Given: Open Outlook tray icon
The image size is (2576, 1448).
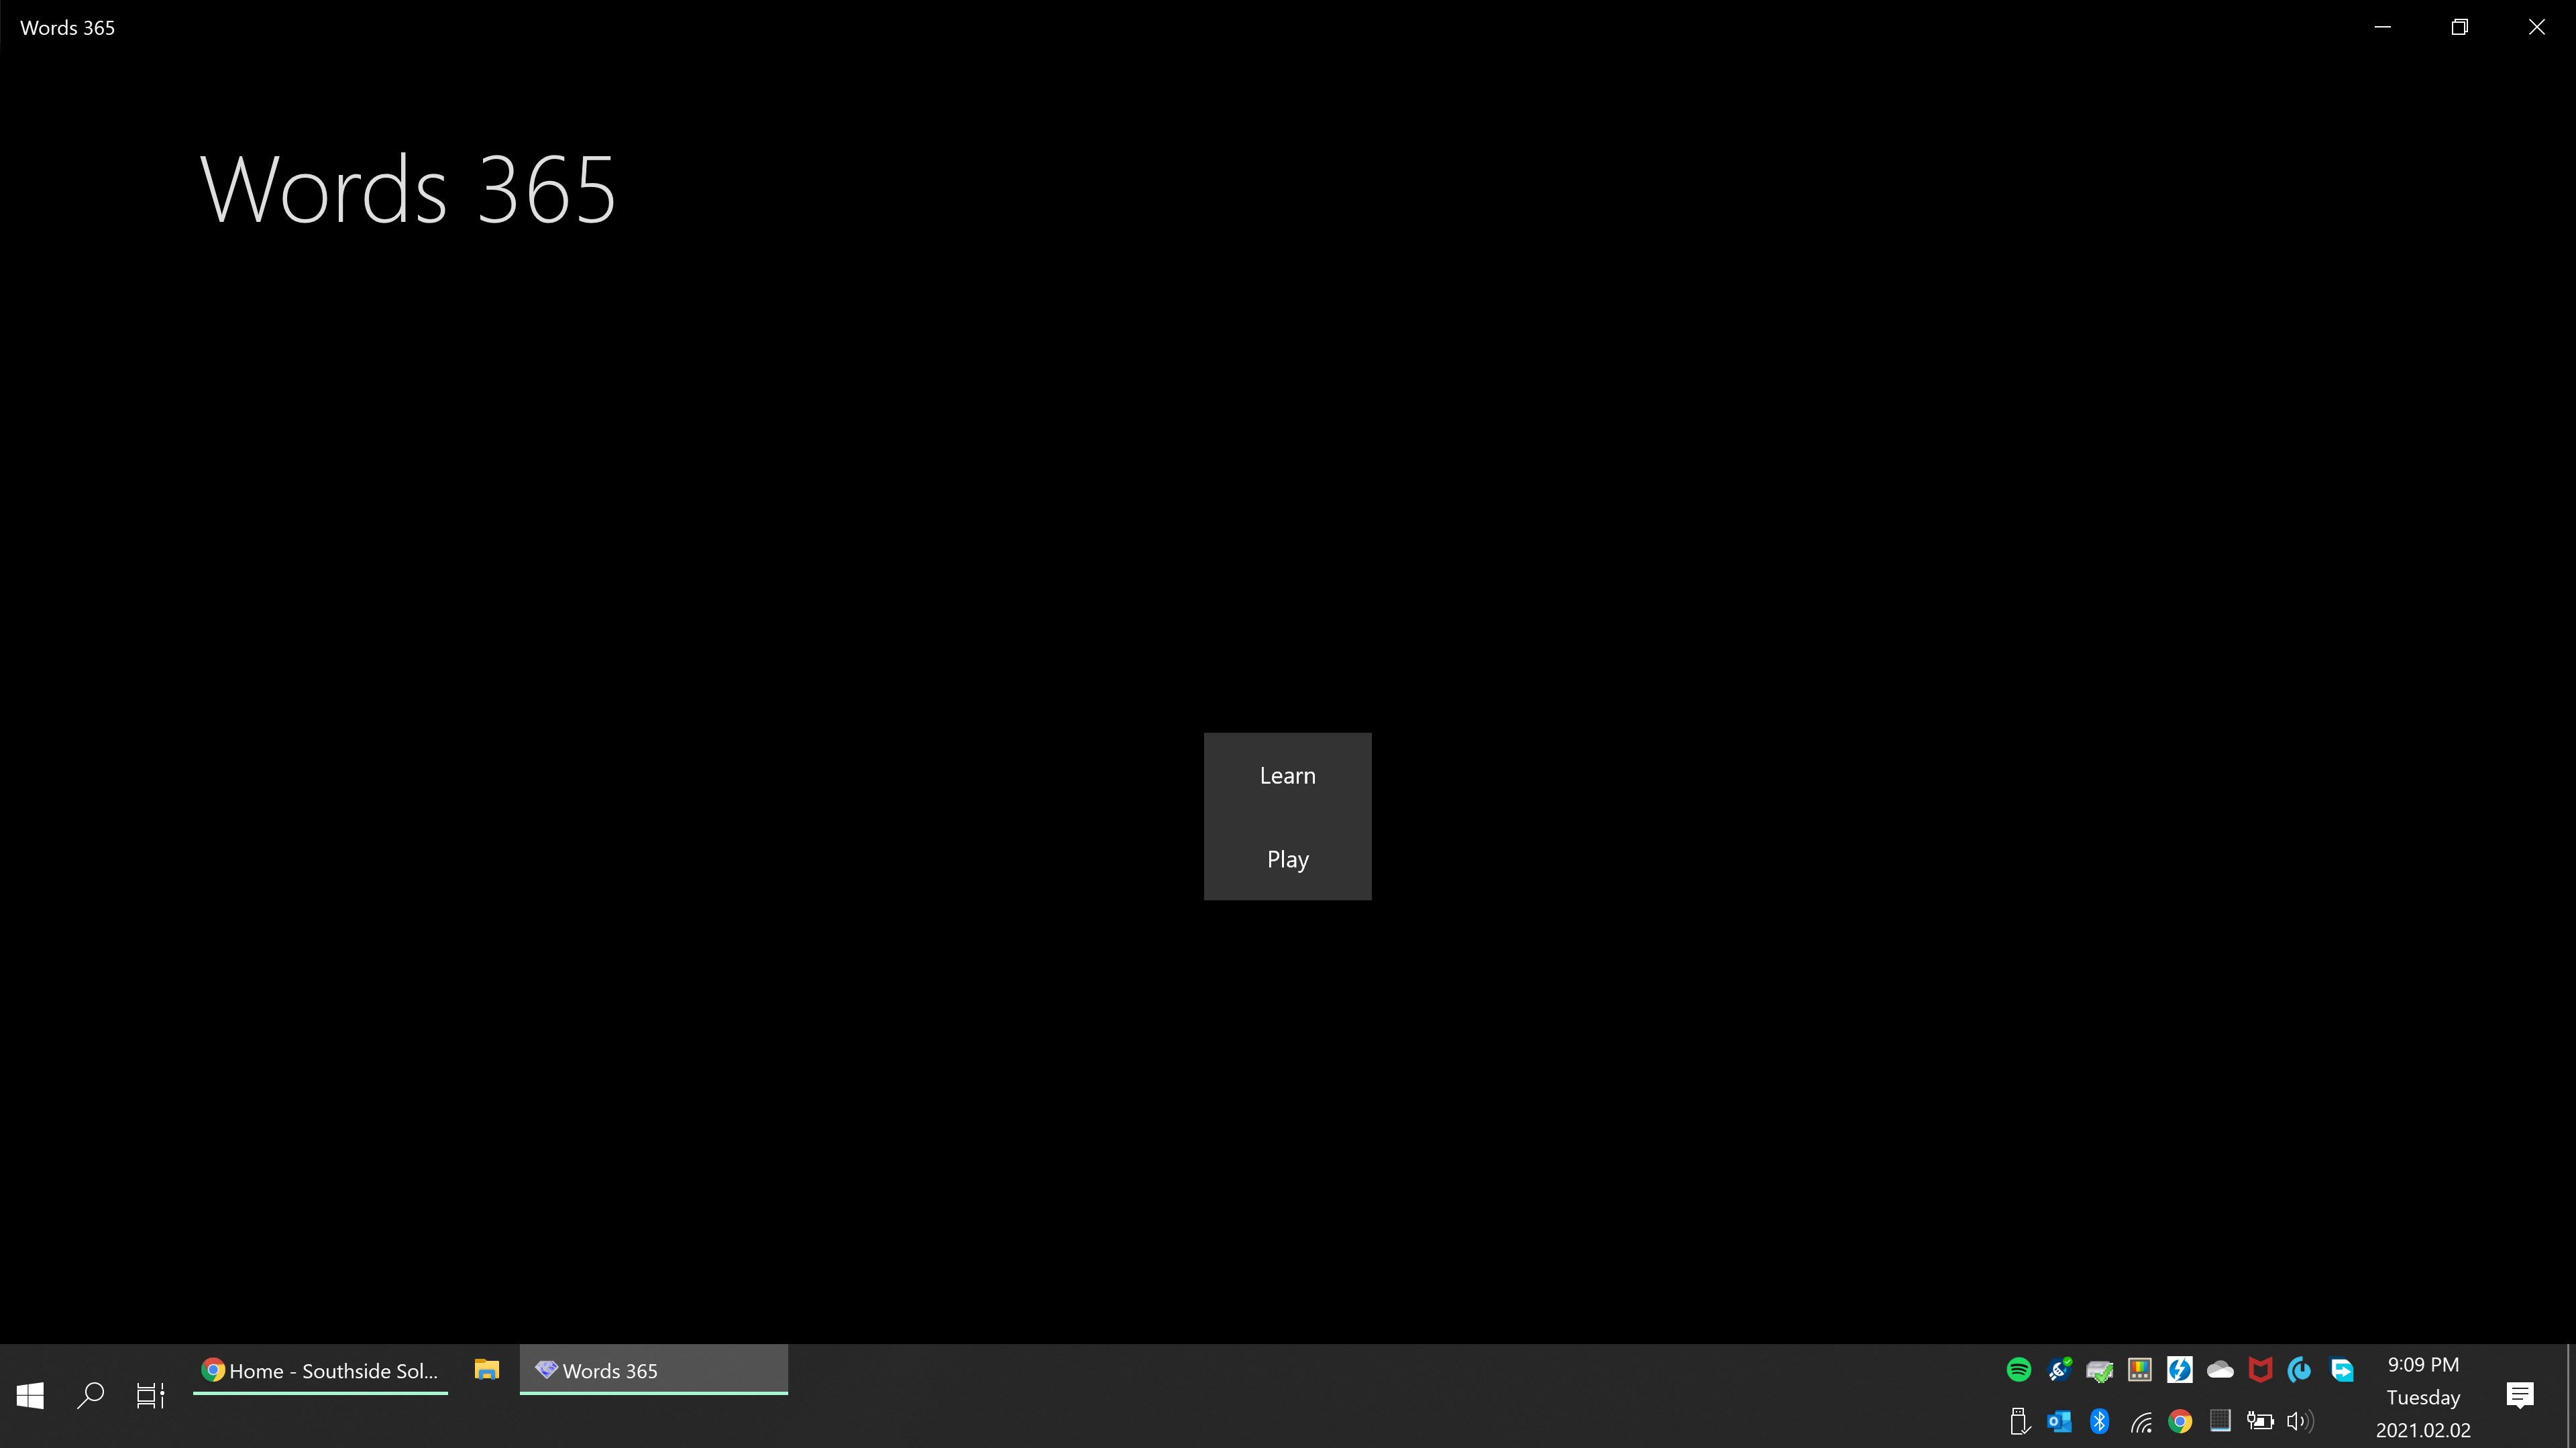Looking at the screenshot, I should [x=2059, y=1421].
